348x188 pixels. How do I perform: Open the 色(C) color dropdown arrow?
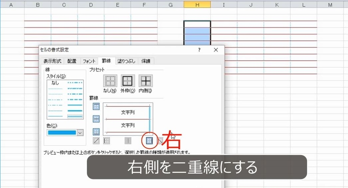[80, 133]
